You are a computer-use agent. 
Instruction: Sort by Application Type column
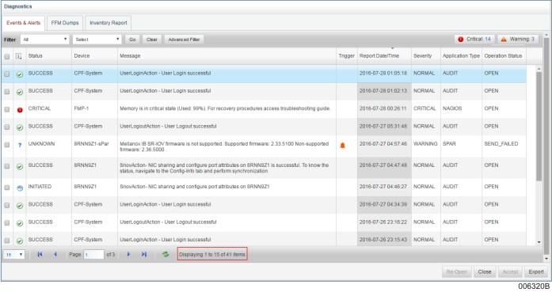[x=461, y=56]
